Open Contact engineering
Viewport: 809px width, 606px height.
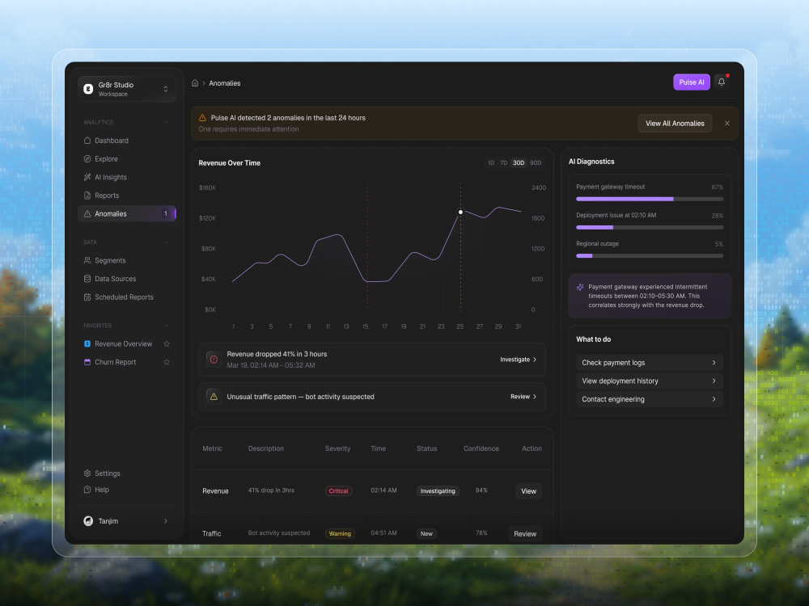coord(650,399)
